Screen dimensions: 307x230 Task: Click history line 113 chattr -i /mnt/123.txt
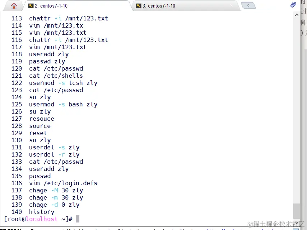(x=60, y=18)
